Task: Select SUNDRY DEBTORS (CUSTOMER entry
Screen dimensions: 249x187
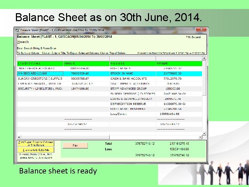Action: (x=133, y=94)
